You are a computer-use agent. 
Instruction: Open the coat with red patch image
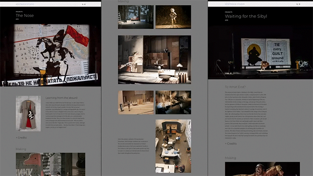tap(28, 113)
